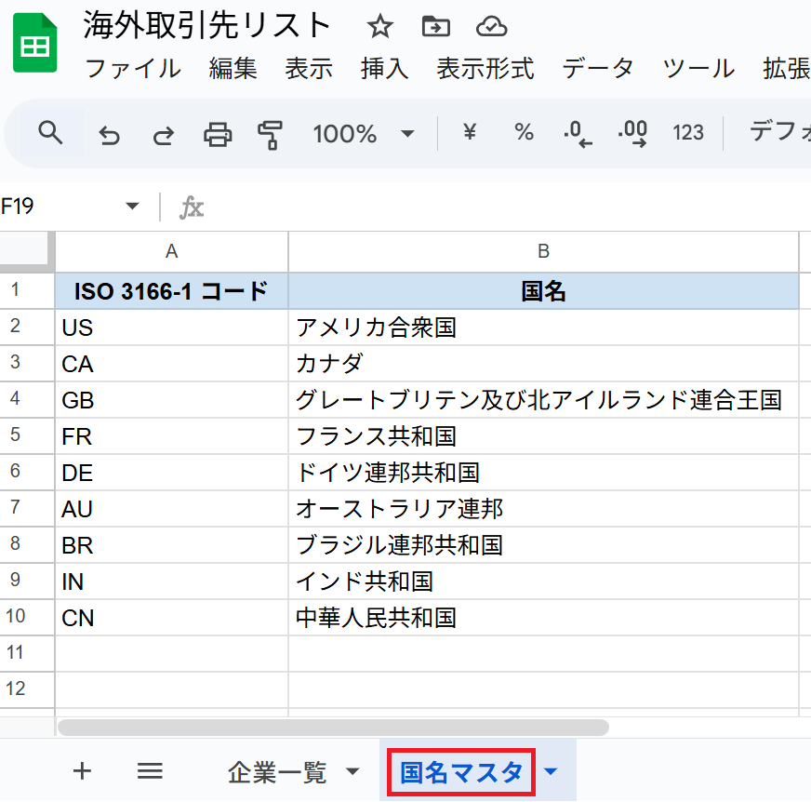Open the search magnifier tool
The height and width of the screenshot is (802, 811).
pyautogui.click(x=50, y=133)
